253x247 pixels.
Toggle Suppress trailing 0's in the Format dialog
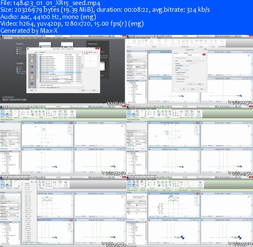[x=181, y=72]
